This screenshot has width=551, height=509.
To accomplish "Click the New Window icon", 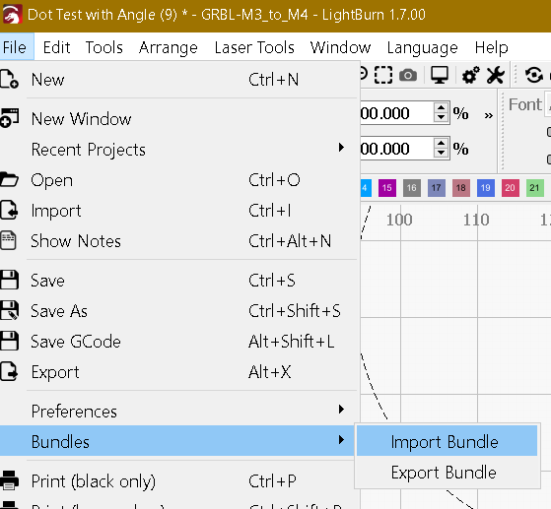I will click(x=10, y=118).
